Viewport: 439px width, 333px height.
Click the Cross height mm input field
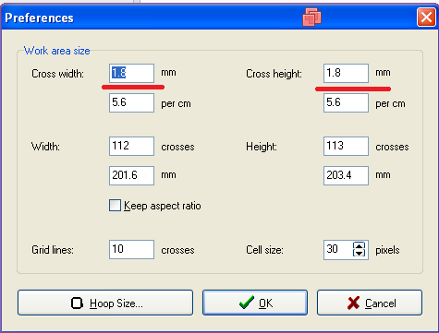point(346,73)
